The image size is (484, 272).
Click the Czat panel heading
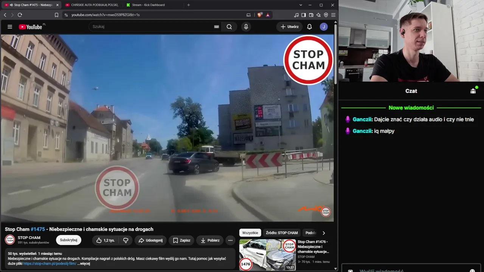411,91
